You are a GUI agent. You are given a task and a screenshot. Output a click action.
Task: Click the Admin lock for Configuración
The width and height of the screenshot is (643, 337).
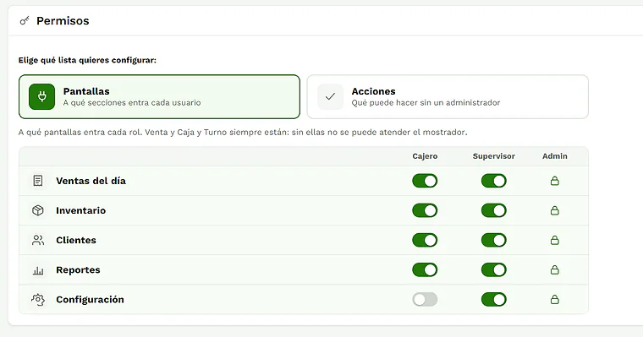click(554, 299)
